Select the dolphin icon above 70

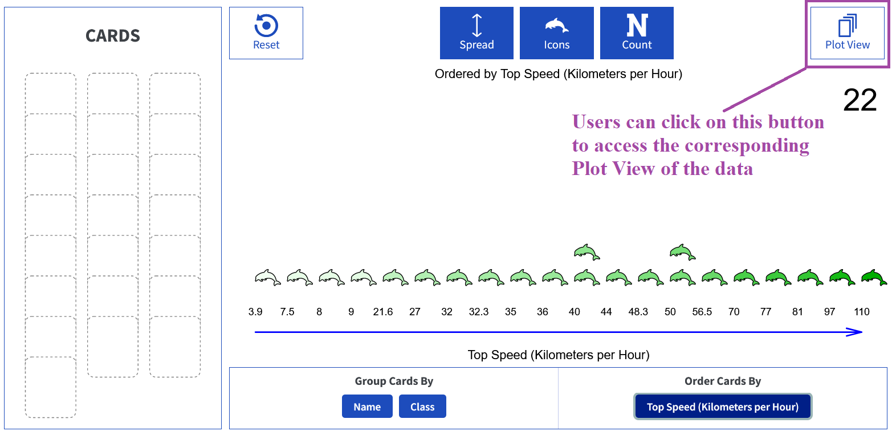(x=747, y=278)
